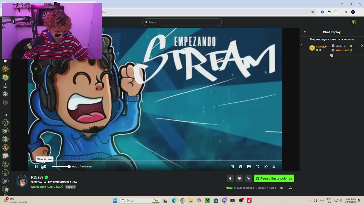Click RDjavi's verified badge

(x=46, y=177)
